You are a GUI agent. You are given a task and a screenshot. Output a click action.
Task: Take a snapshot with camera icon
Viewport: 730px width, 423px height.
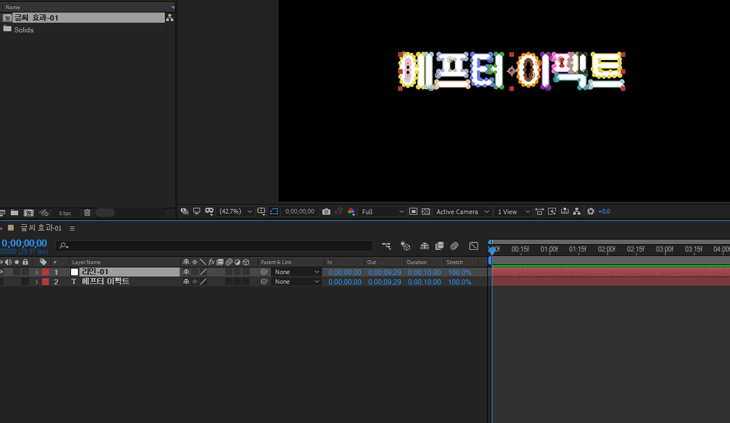[x=326, y=211]
